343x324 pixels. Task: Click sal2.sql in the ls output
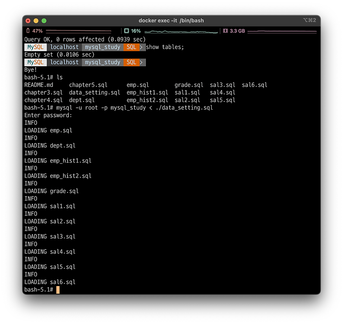pos(187,100)
